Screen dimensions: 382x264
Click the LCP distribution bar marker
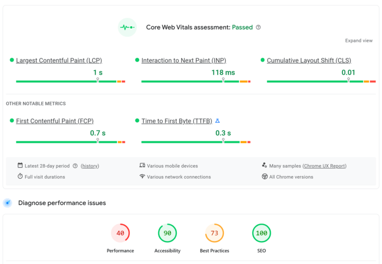point(98,80)
